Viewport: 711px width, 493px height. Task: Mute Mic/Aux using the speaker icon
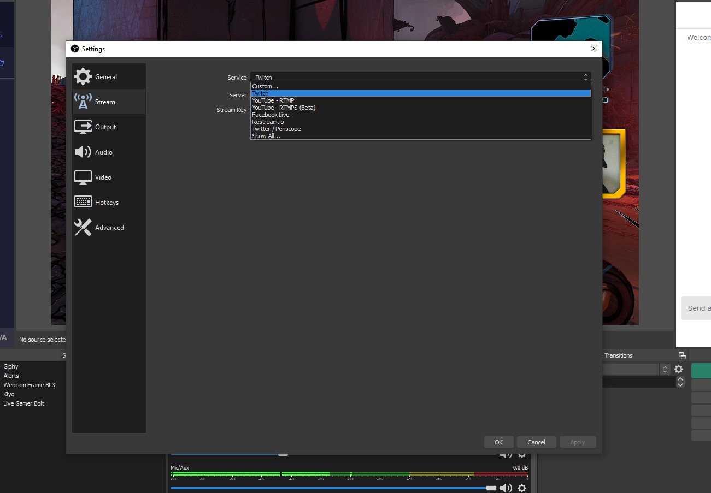point(506,488)
